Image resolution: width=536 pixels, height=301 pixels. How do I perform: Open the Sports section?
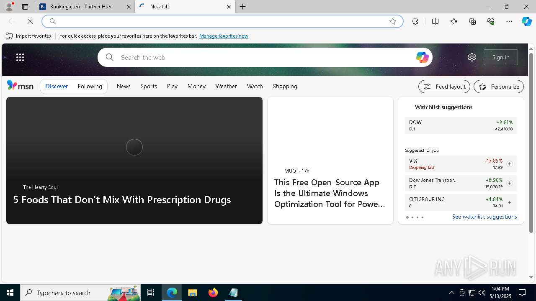(x=149, y=86)
